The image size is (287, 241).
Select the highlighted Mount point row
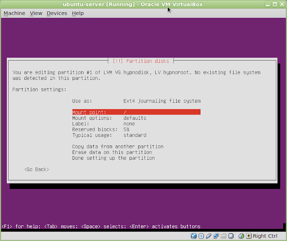tap(136, 112)
